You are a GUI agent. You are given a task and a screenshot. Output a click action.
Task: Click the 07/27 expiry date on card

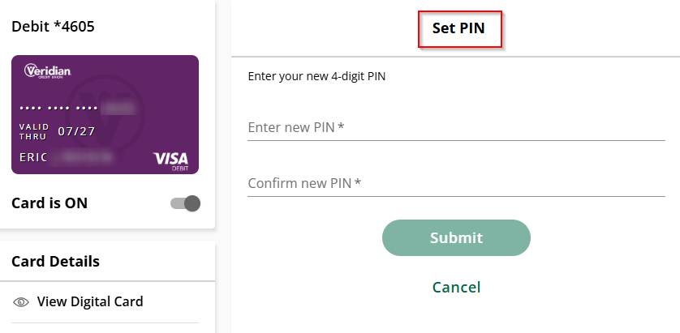click(77, 131)
